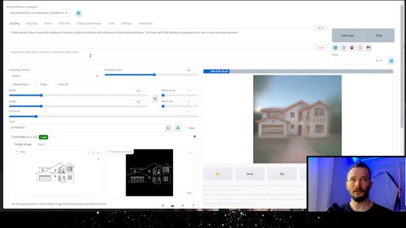Open the Train tab
This screenshot has height=228, width=406.
pos(112,23)
